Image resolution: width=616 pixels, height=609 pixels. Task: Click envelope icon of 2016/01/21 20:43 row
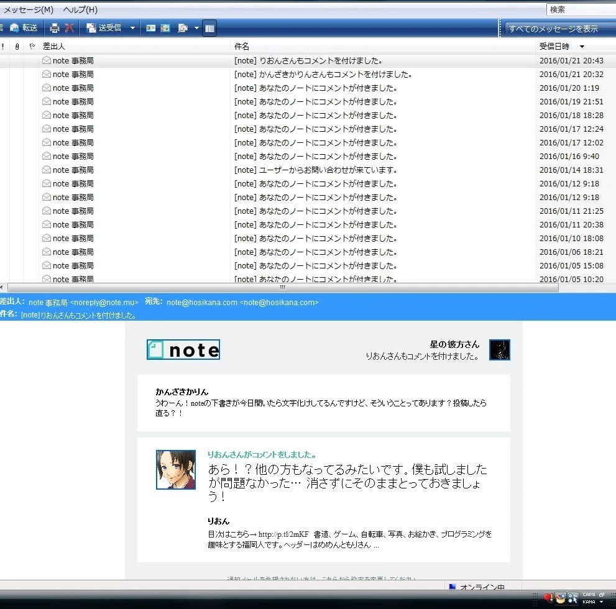click(x=47, y=60)
